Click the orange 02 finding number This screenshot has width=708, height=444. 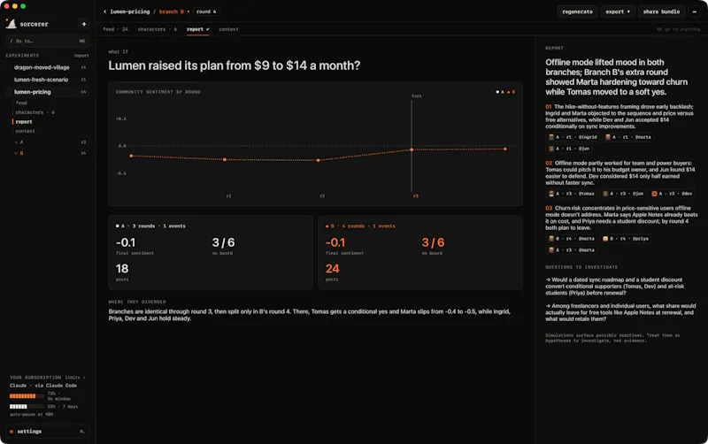point(549,164)
